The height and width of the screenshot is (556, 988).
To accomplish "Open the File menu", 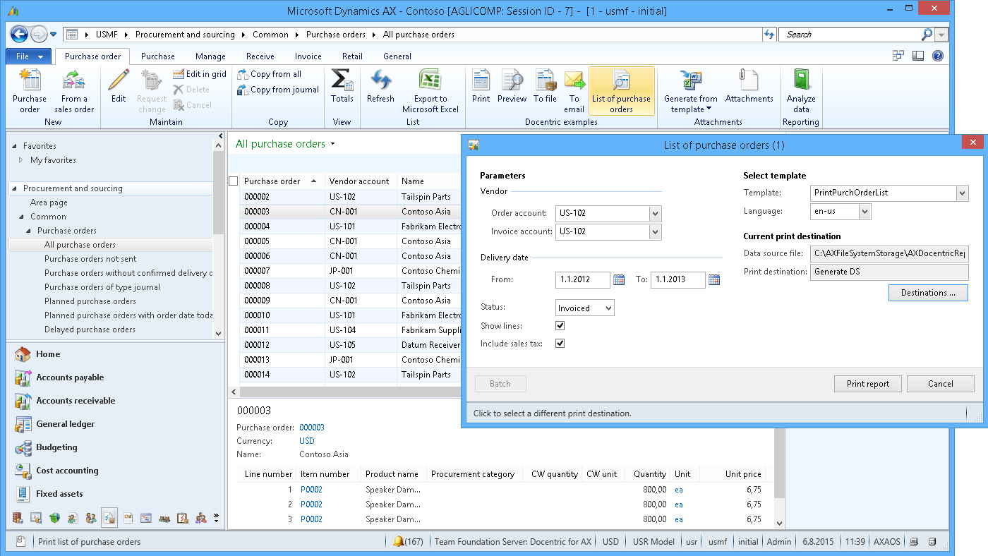I will (29, 56).
